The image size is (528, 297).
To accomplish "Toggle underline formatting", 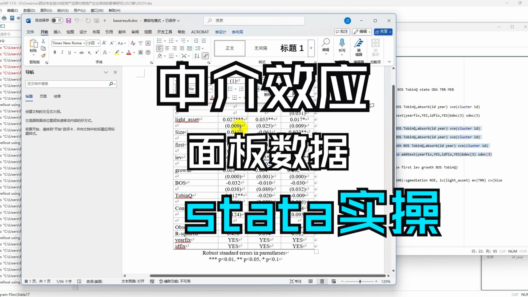I will click(x=69, y=52).
